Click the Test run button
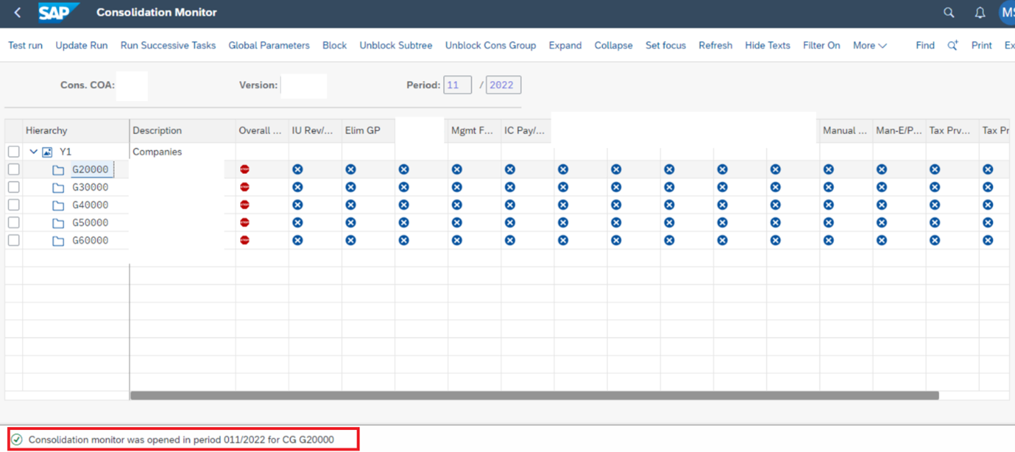 (25, 45)
